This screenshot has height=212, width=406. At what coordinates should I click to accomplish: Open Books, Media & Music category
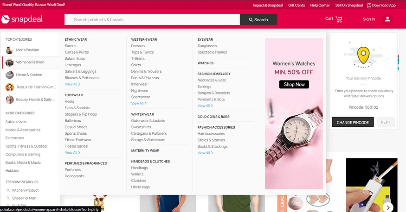point(23,162)
